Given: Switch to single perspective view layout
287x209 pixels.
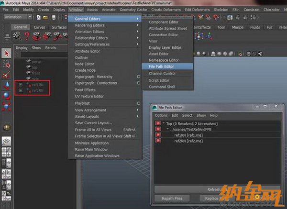Looking at the screenshot, I should 6,141.
